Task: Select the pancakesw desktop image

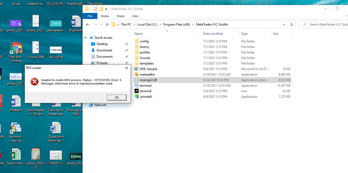Action: click(x=56, y=26)
